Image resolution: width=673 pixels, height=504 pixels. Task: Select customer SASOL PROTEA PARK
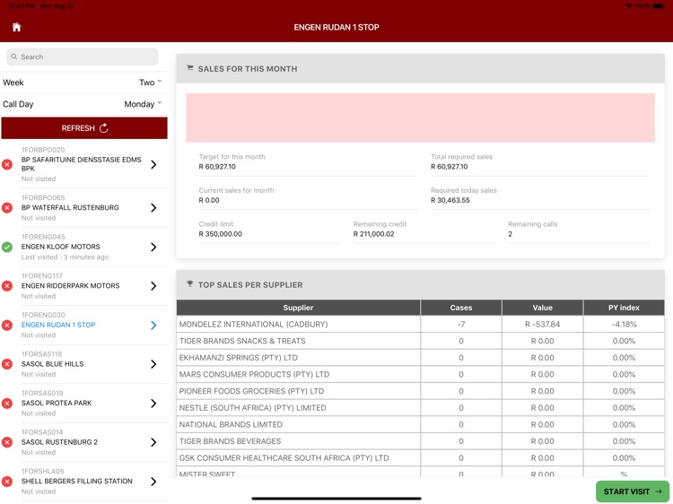(x=84, y=403)
